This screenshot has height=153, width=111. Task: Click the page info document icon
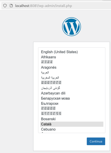tap(11, 6)
